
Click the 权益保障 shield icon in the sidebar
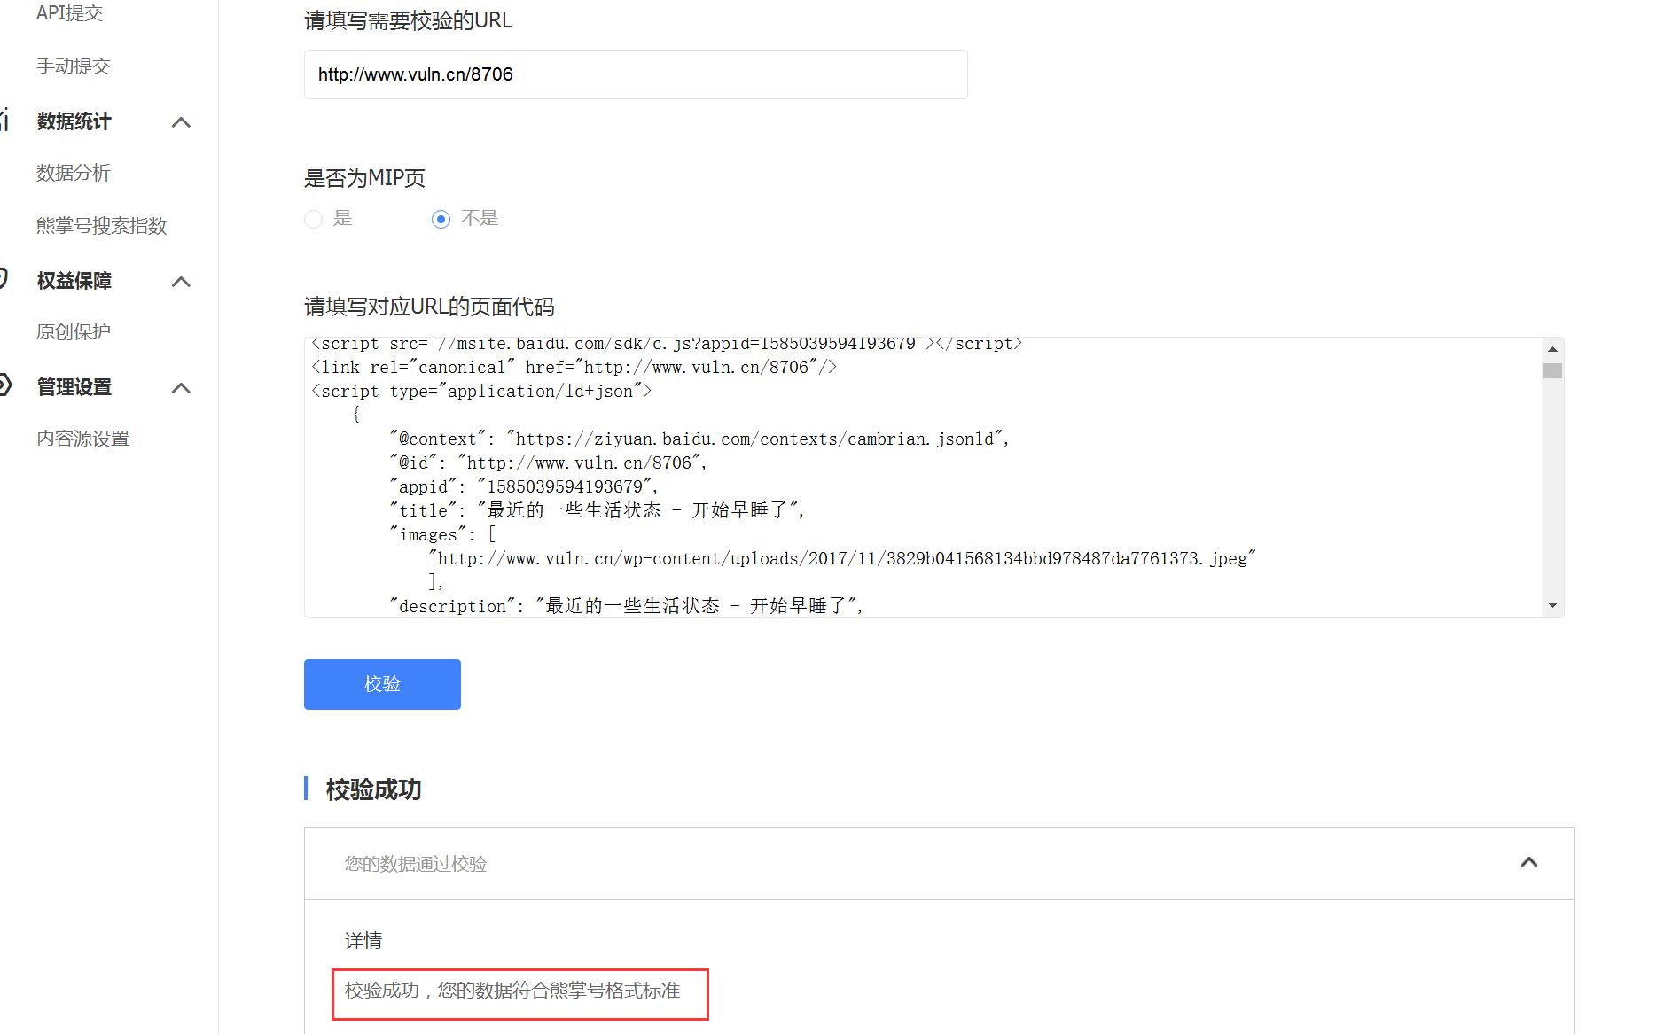pyautogui.click(x=4, y=278)
